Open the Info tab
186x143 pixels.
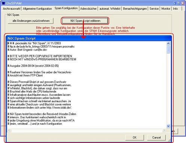coord(176,9)
